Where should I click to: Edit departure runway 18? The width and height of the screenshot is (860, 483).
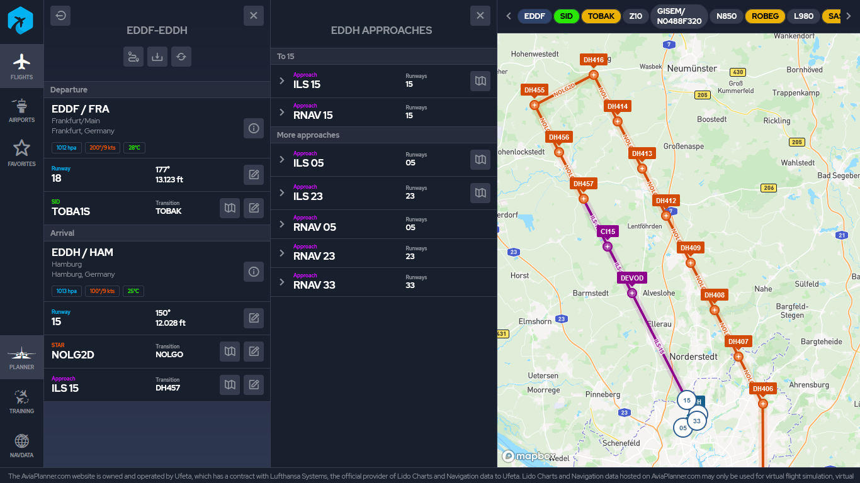click(254, 175)
